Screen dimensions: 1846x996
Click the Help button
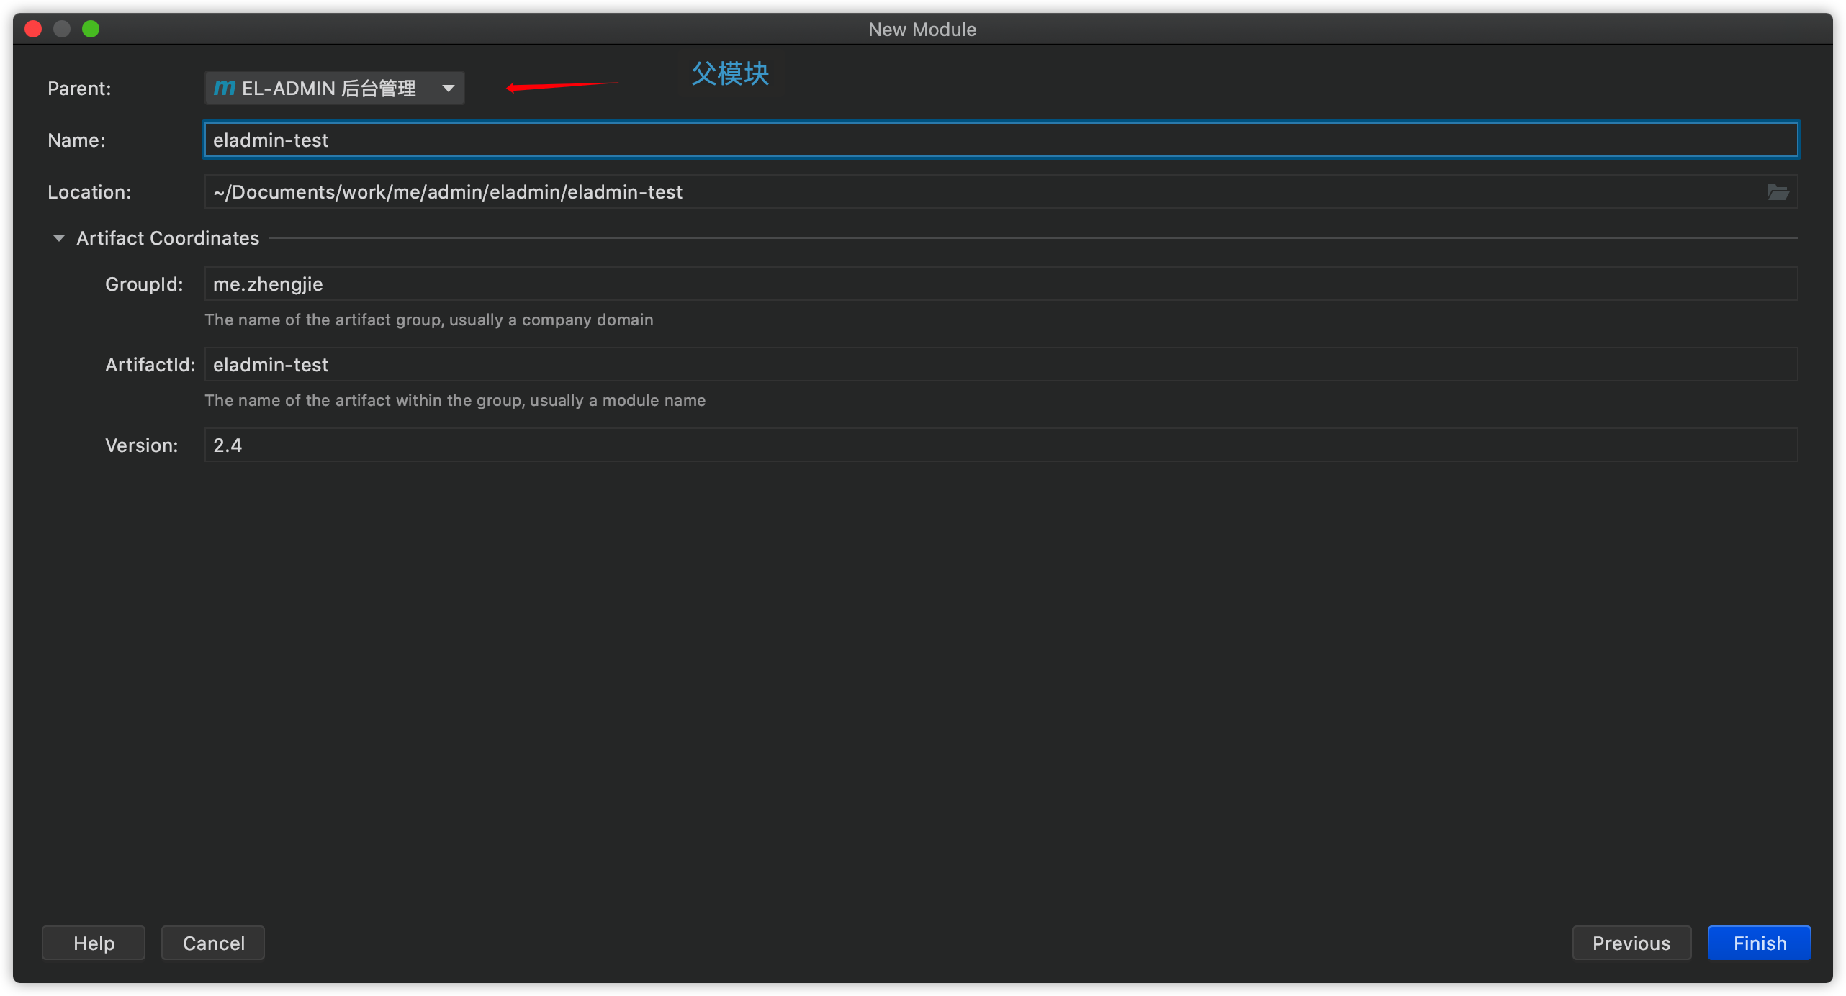[x=94, y=942]
